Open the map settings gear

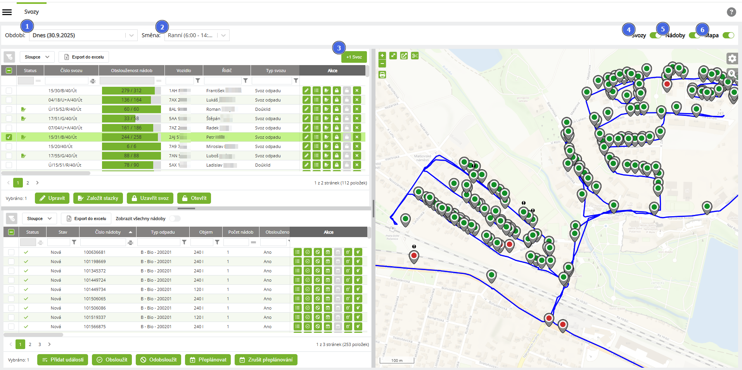(732, 59)
